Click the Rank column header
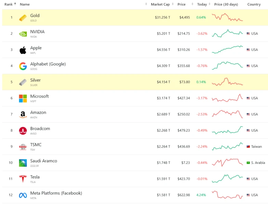Viewport: 268px width, 205px height. [x=9, y=4]
